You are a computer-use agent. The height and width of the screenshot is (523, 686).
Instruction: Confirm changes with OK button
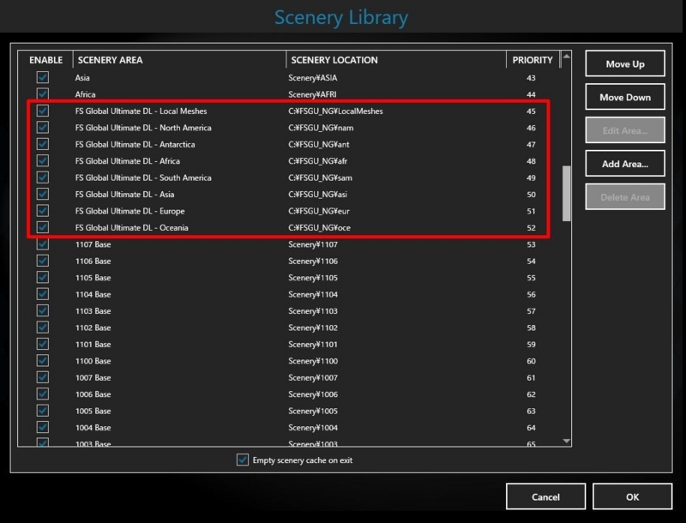[x=632, y=496]
